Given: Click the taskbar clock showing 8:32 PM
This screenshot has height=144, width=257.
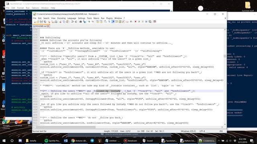Looking at the screenshot, I should [243, 140].
